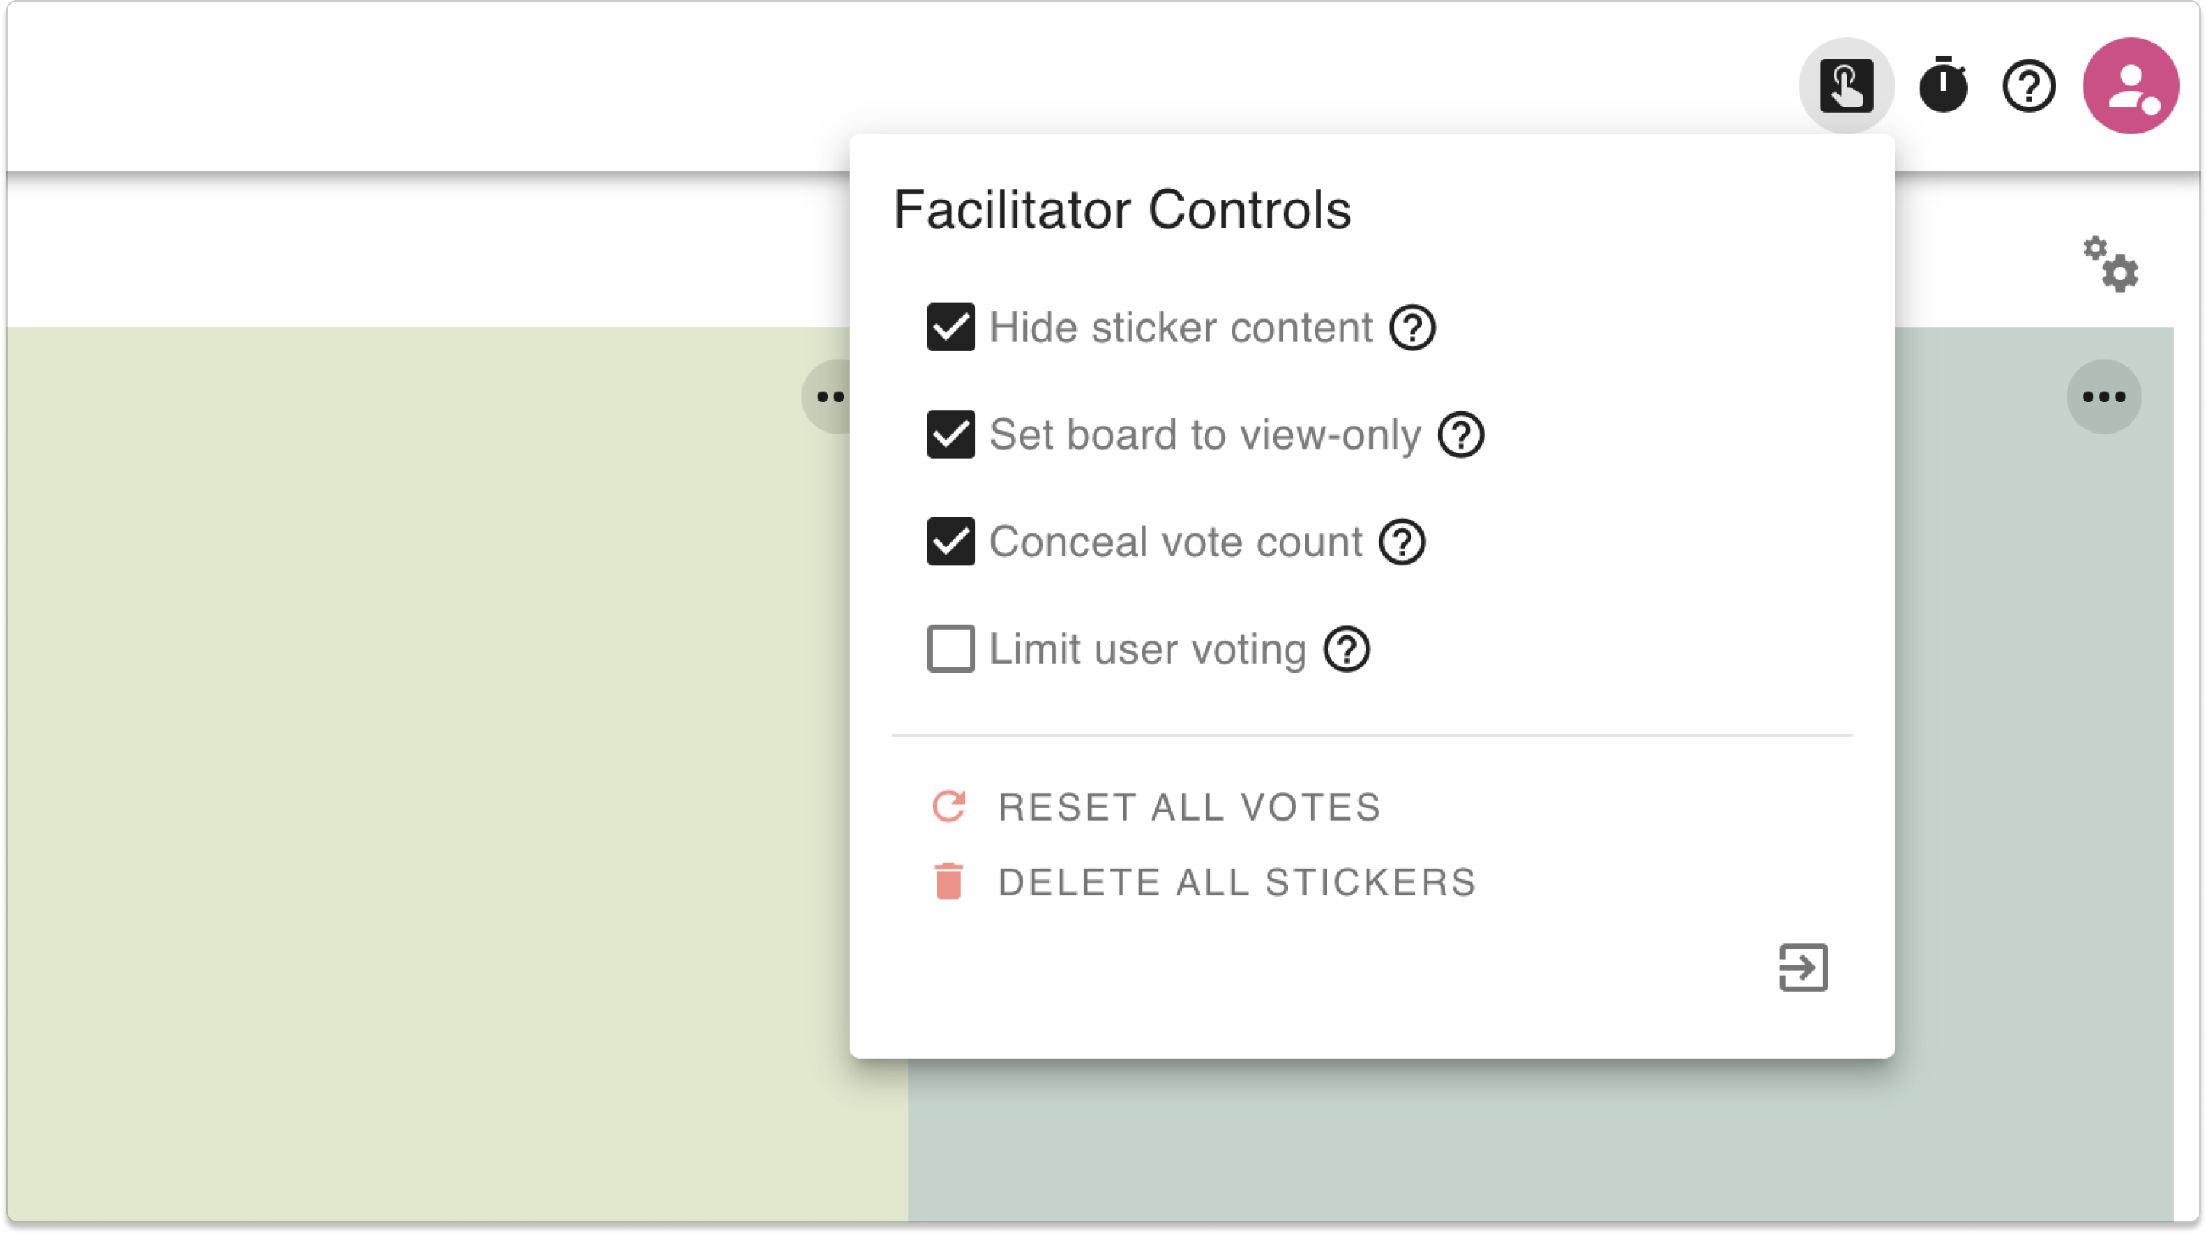The image size is (2207, 1235).
Task: Open the pink user profile avatar
Action: (2131, 85)
